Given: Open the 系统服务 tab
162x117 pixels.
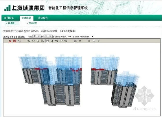Looking at the screenshot, I should pyautogui.click(x=43, y=18).
